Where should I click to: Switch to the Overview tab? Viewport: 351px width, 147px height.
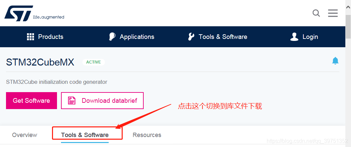click(x=25, y=135)
